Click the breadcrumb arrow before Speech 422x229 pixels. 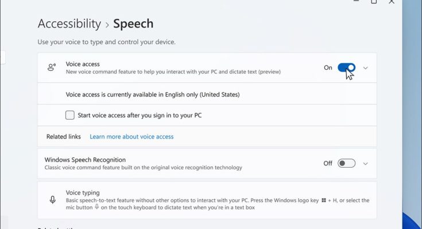(x=107, y=24)
